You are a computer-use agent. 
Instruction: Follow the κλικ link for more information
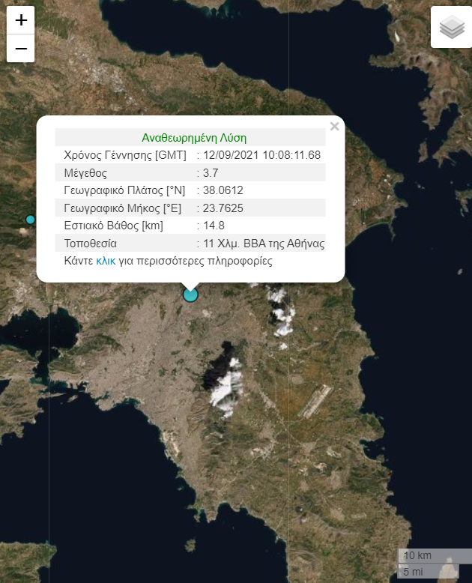point(106,262)
